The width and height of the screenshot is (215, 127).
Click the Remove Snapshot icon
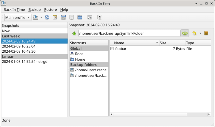pos(63,17)
